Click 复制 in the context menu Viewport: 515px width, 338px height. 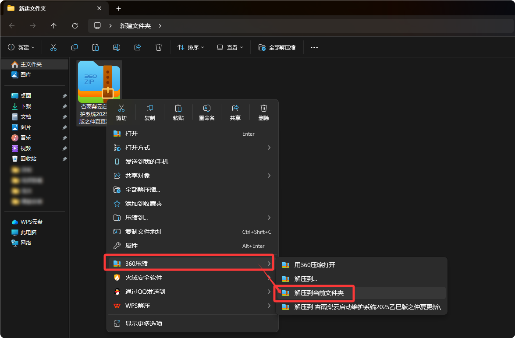point(150,113)
